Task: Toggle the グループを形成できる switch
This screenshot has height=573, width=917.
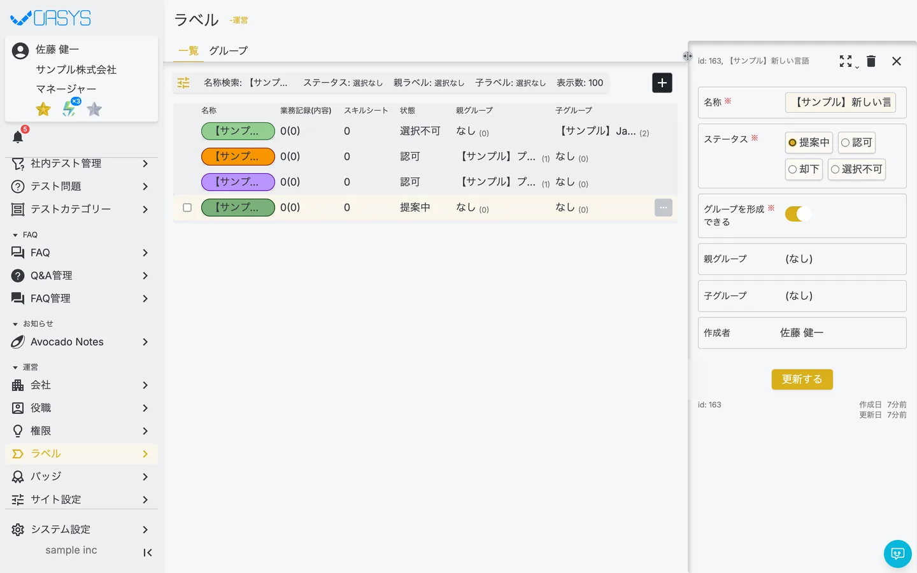Action: pyautogui.click(x=799, y=214)
